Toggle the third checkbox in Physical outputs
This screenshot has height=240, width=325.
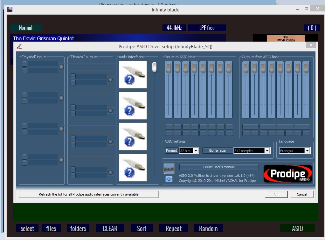73,107
